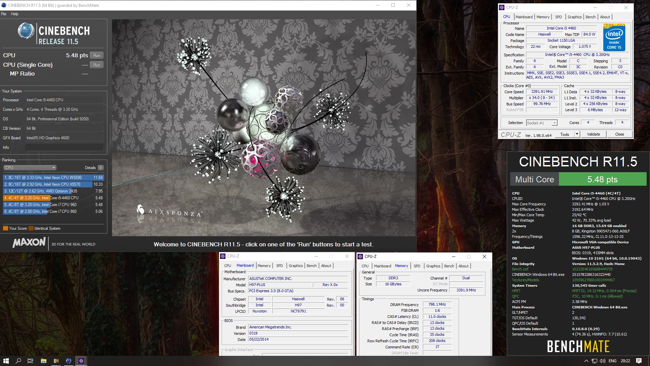Click the Windows Start button
Screen dimensions: 650x366
(x=6, y=361)
